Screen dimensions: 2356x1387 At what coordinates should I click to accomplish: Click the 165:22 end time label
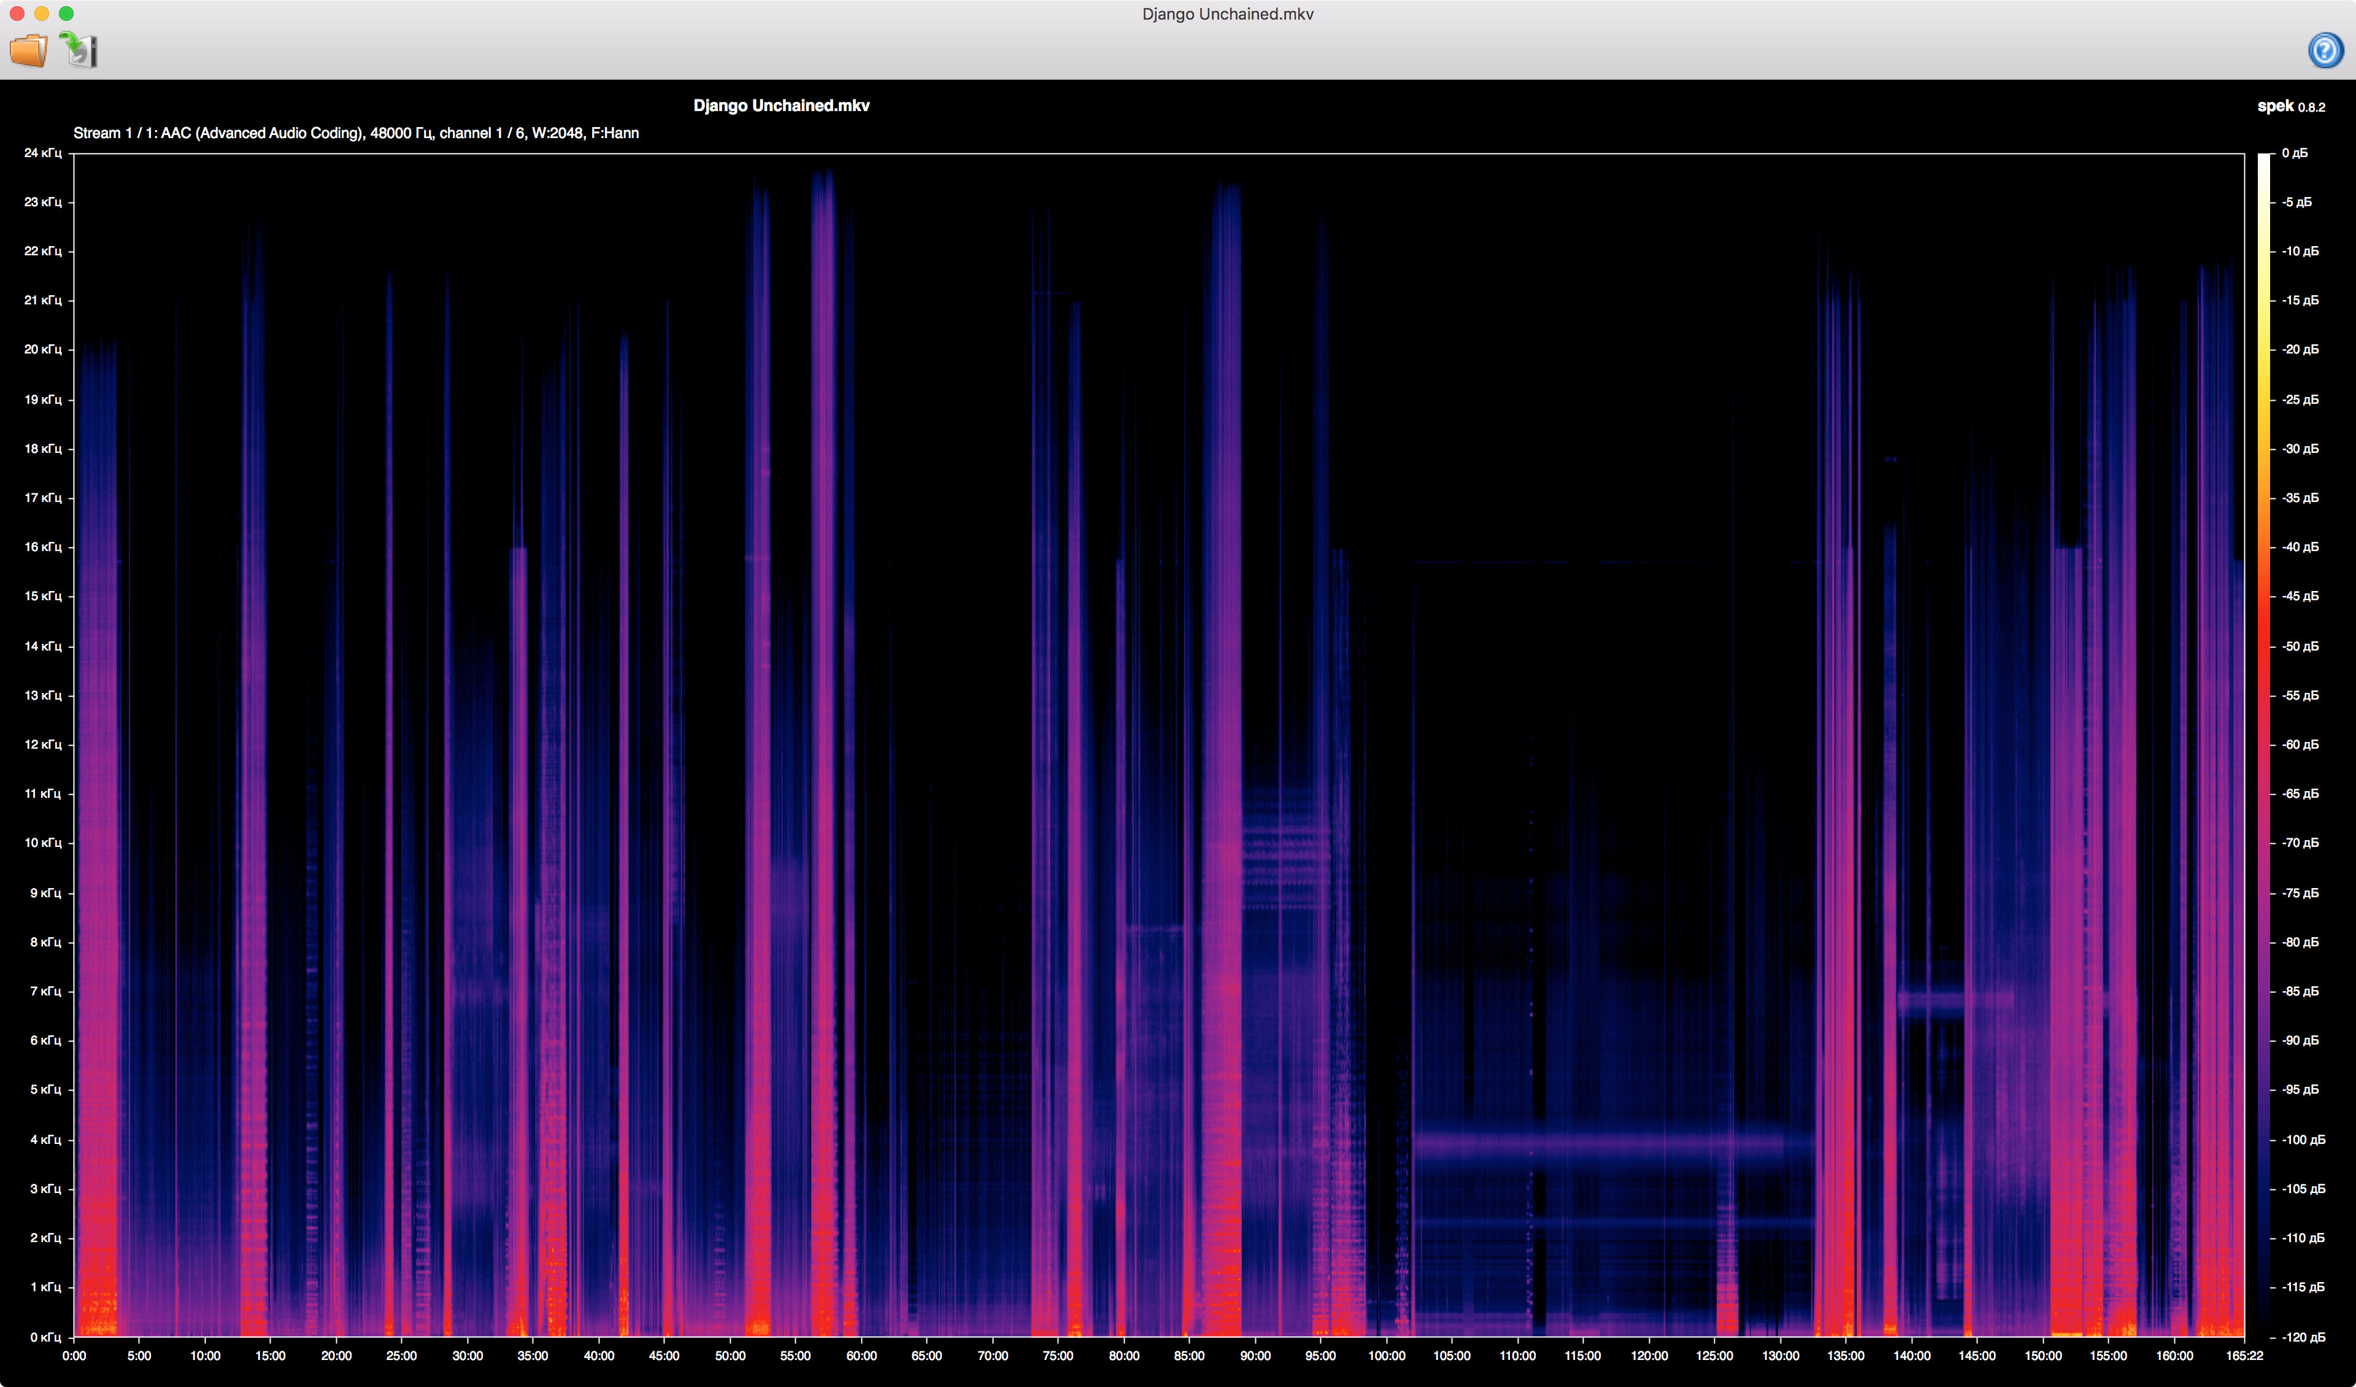click(x=2244, y=1355)
